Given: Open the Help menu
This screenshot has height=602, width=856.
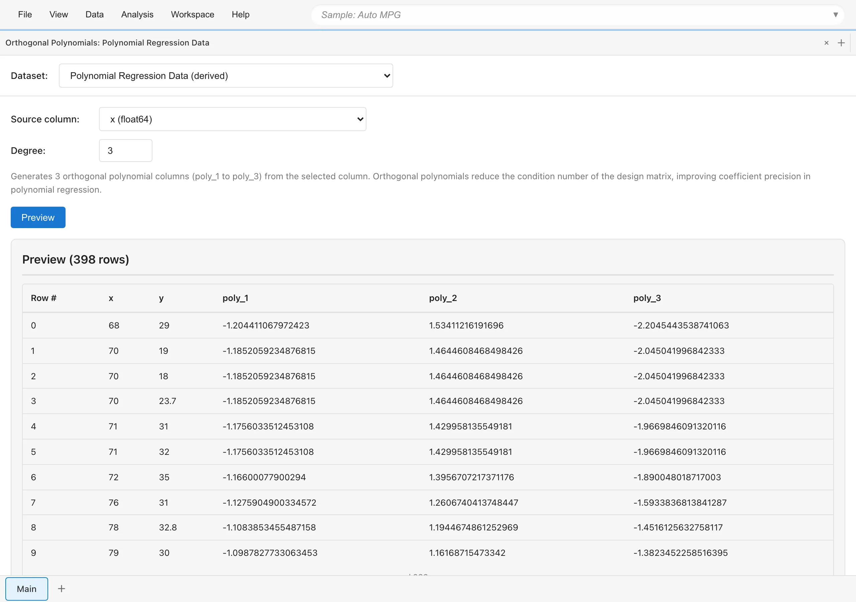Looking at the screenshot, I should (240, 14).
